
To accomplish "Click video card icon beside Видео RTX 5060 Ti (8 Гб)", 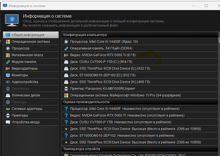I will pyautogui.click(x=66, y=55).
